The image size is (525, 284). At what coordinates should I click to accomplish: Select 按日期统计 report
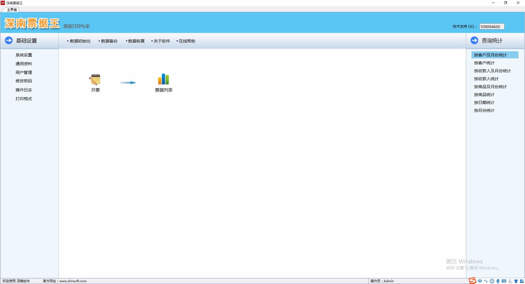pyautogui.click(x=484, y=103)
